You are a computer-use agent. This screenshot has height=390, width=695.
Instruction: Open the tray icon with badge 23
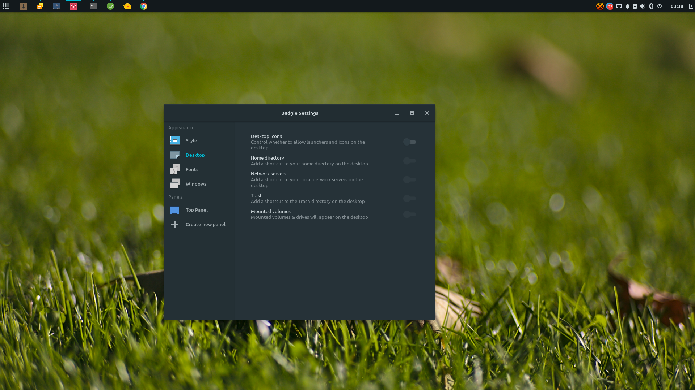[x=610, y=6]
